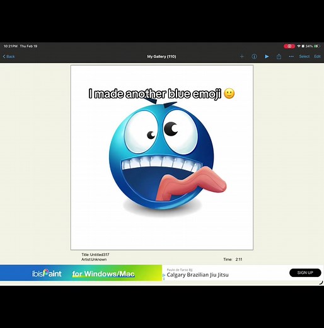Click the 10:21 PM clock in status bar
This screenshot has width=324, height=328.
11,46
